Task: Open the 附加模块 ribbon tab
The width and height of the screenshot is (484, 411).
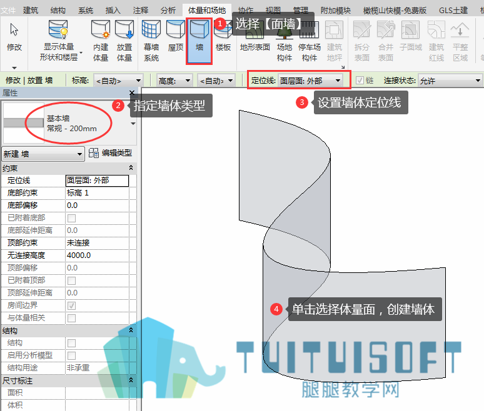Action: [336, 10]
